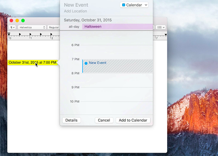The height and width of the screenshot is (156, 218).
Task: Click the highlighted date text October 31st
Action: [x=32, y=63]
